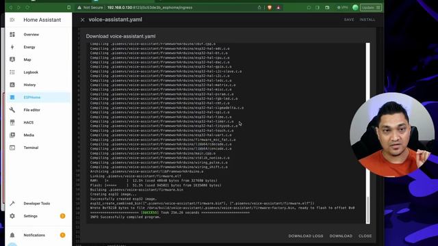Click the browser bookmark icon
Image resolution: width=438 pixels, height=246 pixels.
[68, 8]
